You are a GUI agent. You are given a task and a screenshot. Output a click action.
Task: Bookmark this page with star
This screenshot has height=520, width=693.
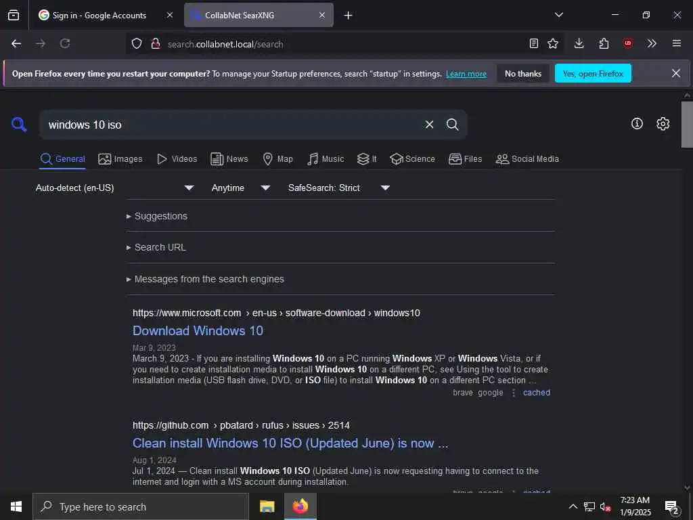552,44
